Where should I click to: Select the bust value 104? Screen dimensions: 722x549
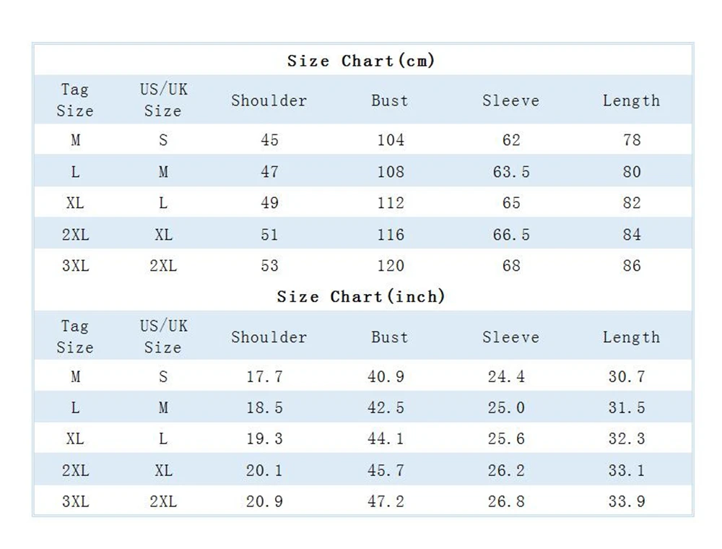[x=391, y=139]
